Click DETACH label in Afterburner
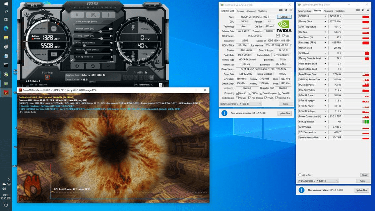The height and width of the screenshot is (211, 375). pos(92,82)
